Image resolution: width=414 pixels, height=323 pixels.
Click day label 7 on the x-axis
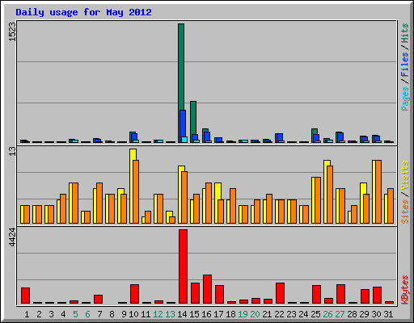click(99, 314)
